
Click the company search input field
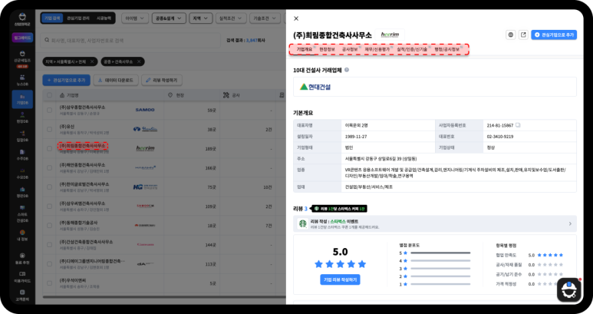pos(130,40)
